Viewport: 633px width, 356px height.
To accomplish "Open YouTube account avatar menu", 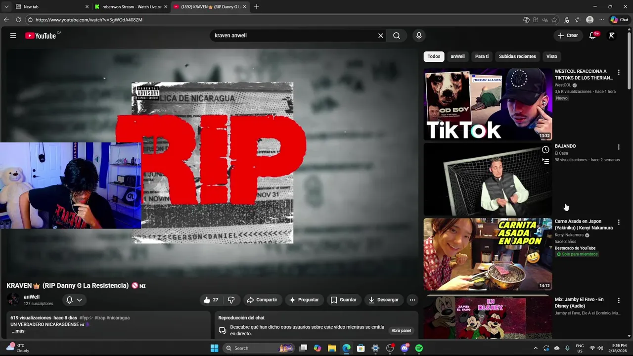I will click(x=612, y=36).
